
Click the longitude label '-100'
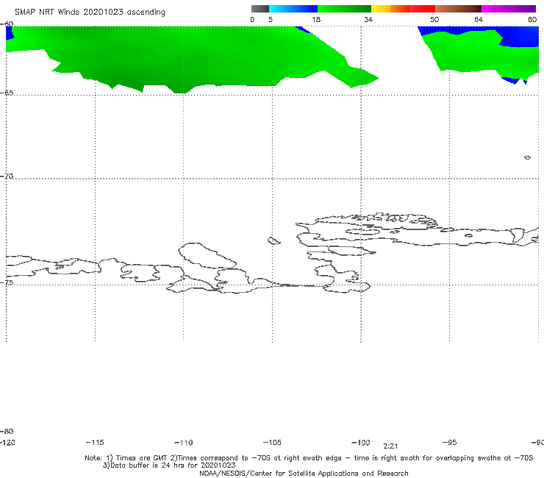[x=361, y=442]
